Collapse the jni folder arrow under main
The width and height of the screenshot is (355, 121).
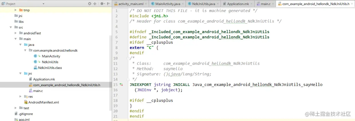tap(20, 73)
